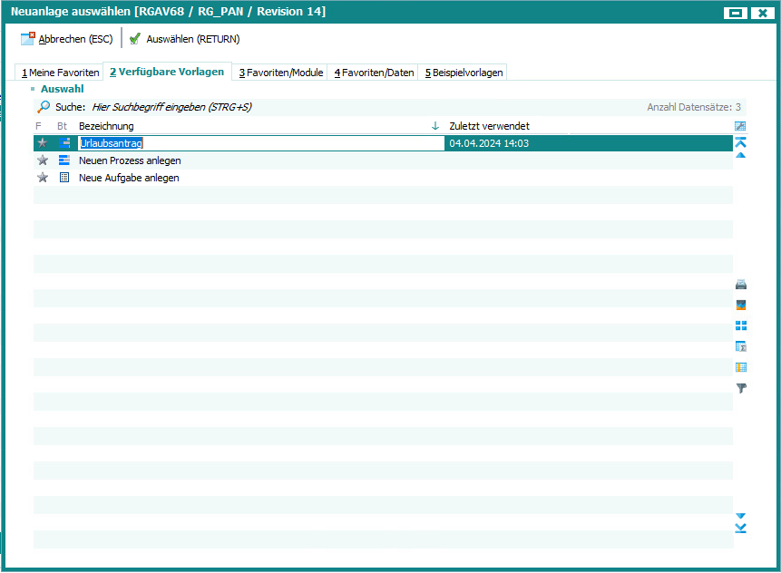Toggle favorite star for Neue Aufgabe anlegen
Image resolution: width=781 pixels, height=573 pixels.
pyautogui.click(x=42, y=178)
